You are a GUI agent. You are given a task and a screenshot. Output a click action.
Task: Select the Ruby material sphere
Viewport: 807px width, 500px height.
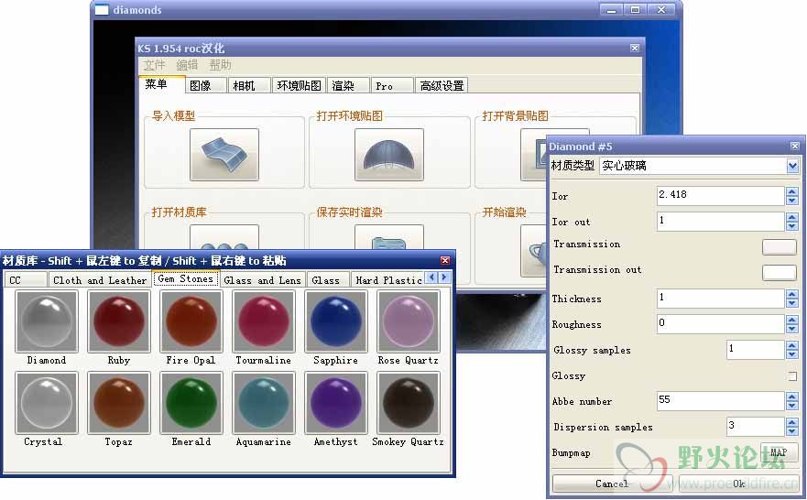118,321
